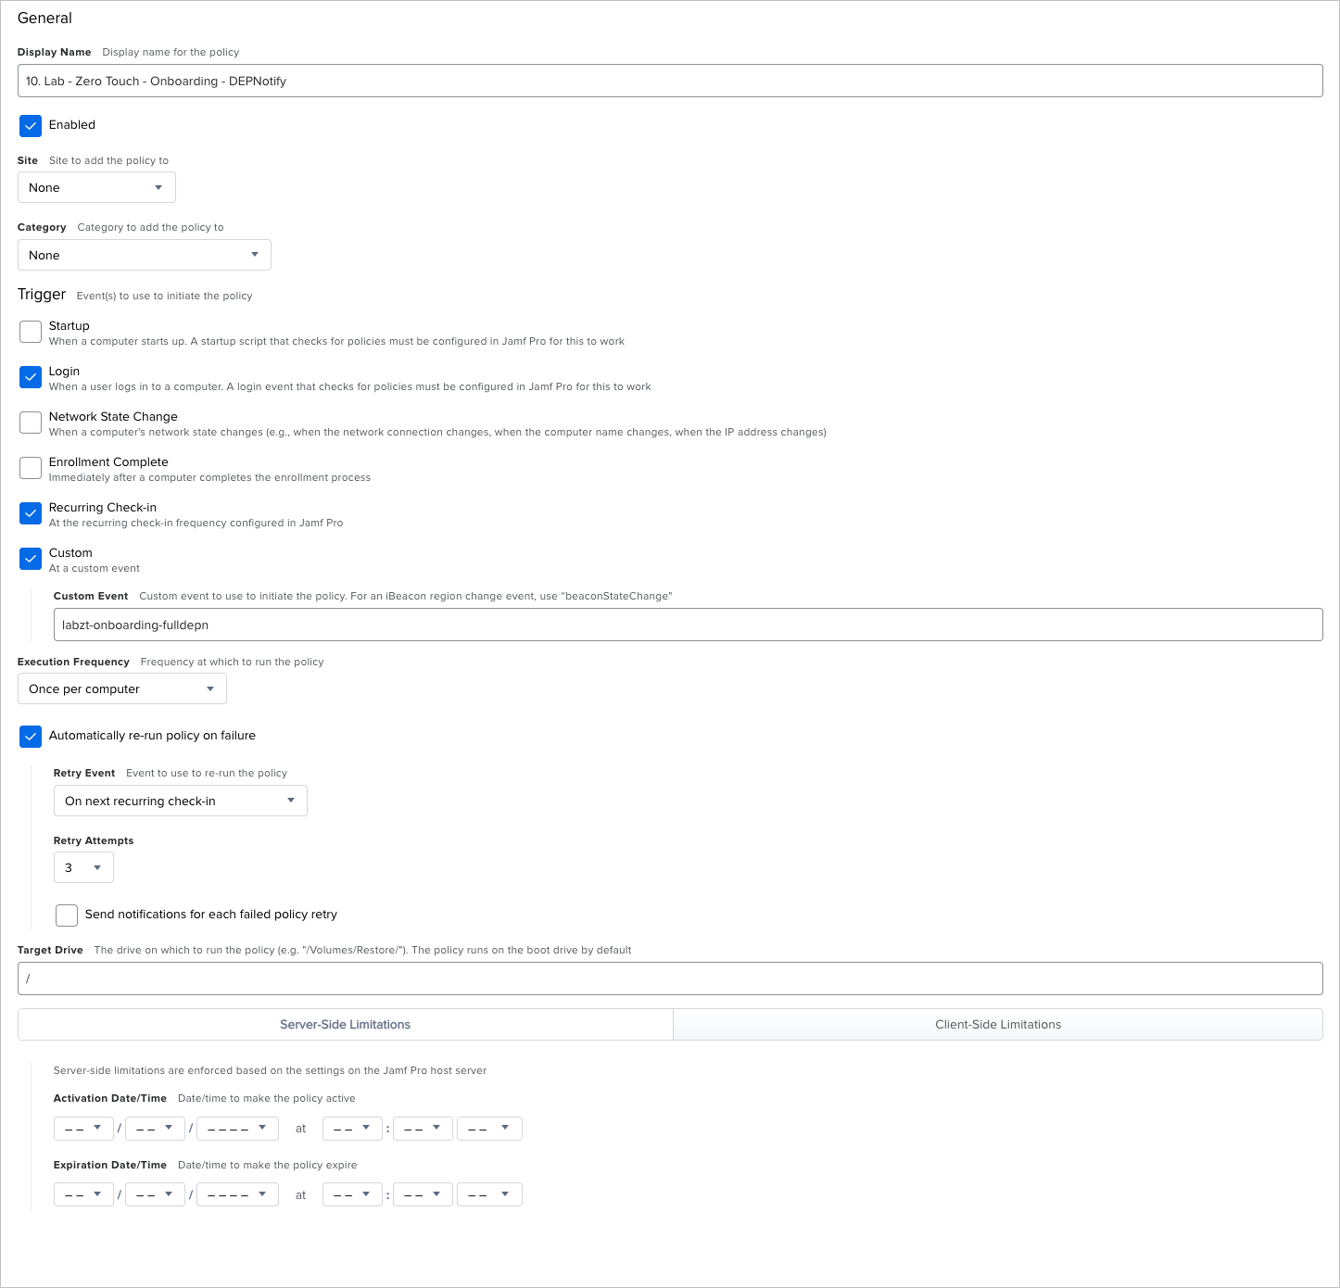The image size is (1340, 1288).
Task: Tick the Enrollment Complete checkbox
Action: point(31,468)
